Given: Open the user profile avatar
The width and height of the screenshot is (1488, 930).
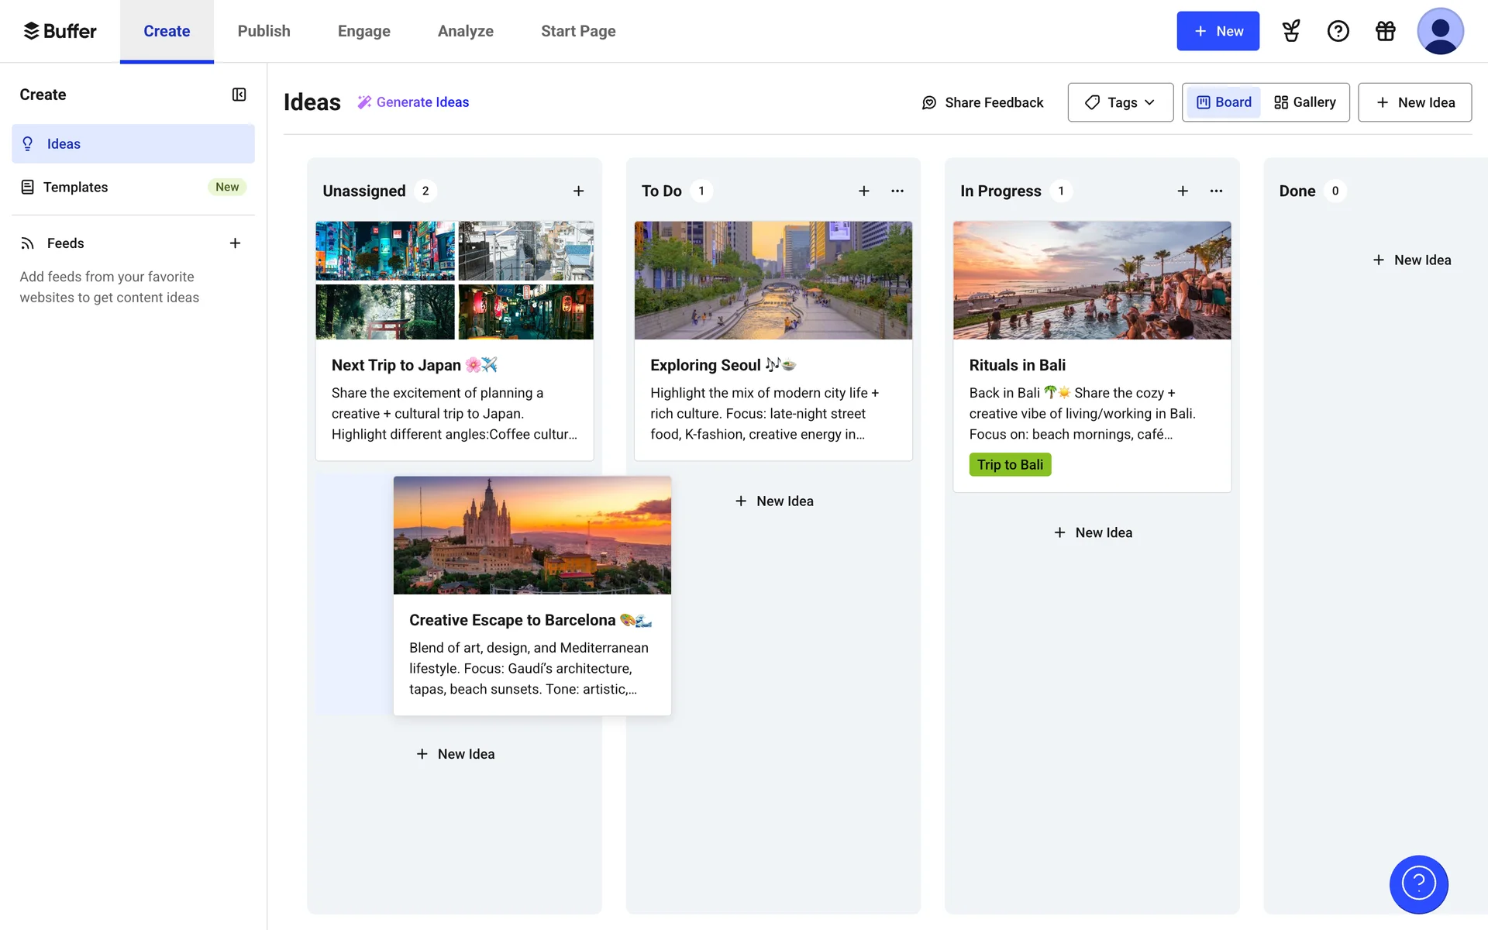Looking at the screenshot, I should (1439, 31).
